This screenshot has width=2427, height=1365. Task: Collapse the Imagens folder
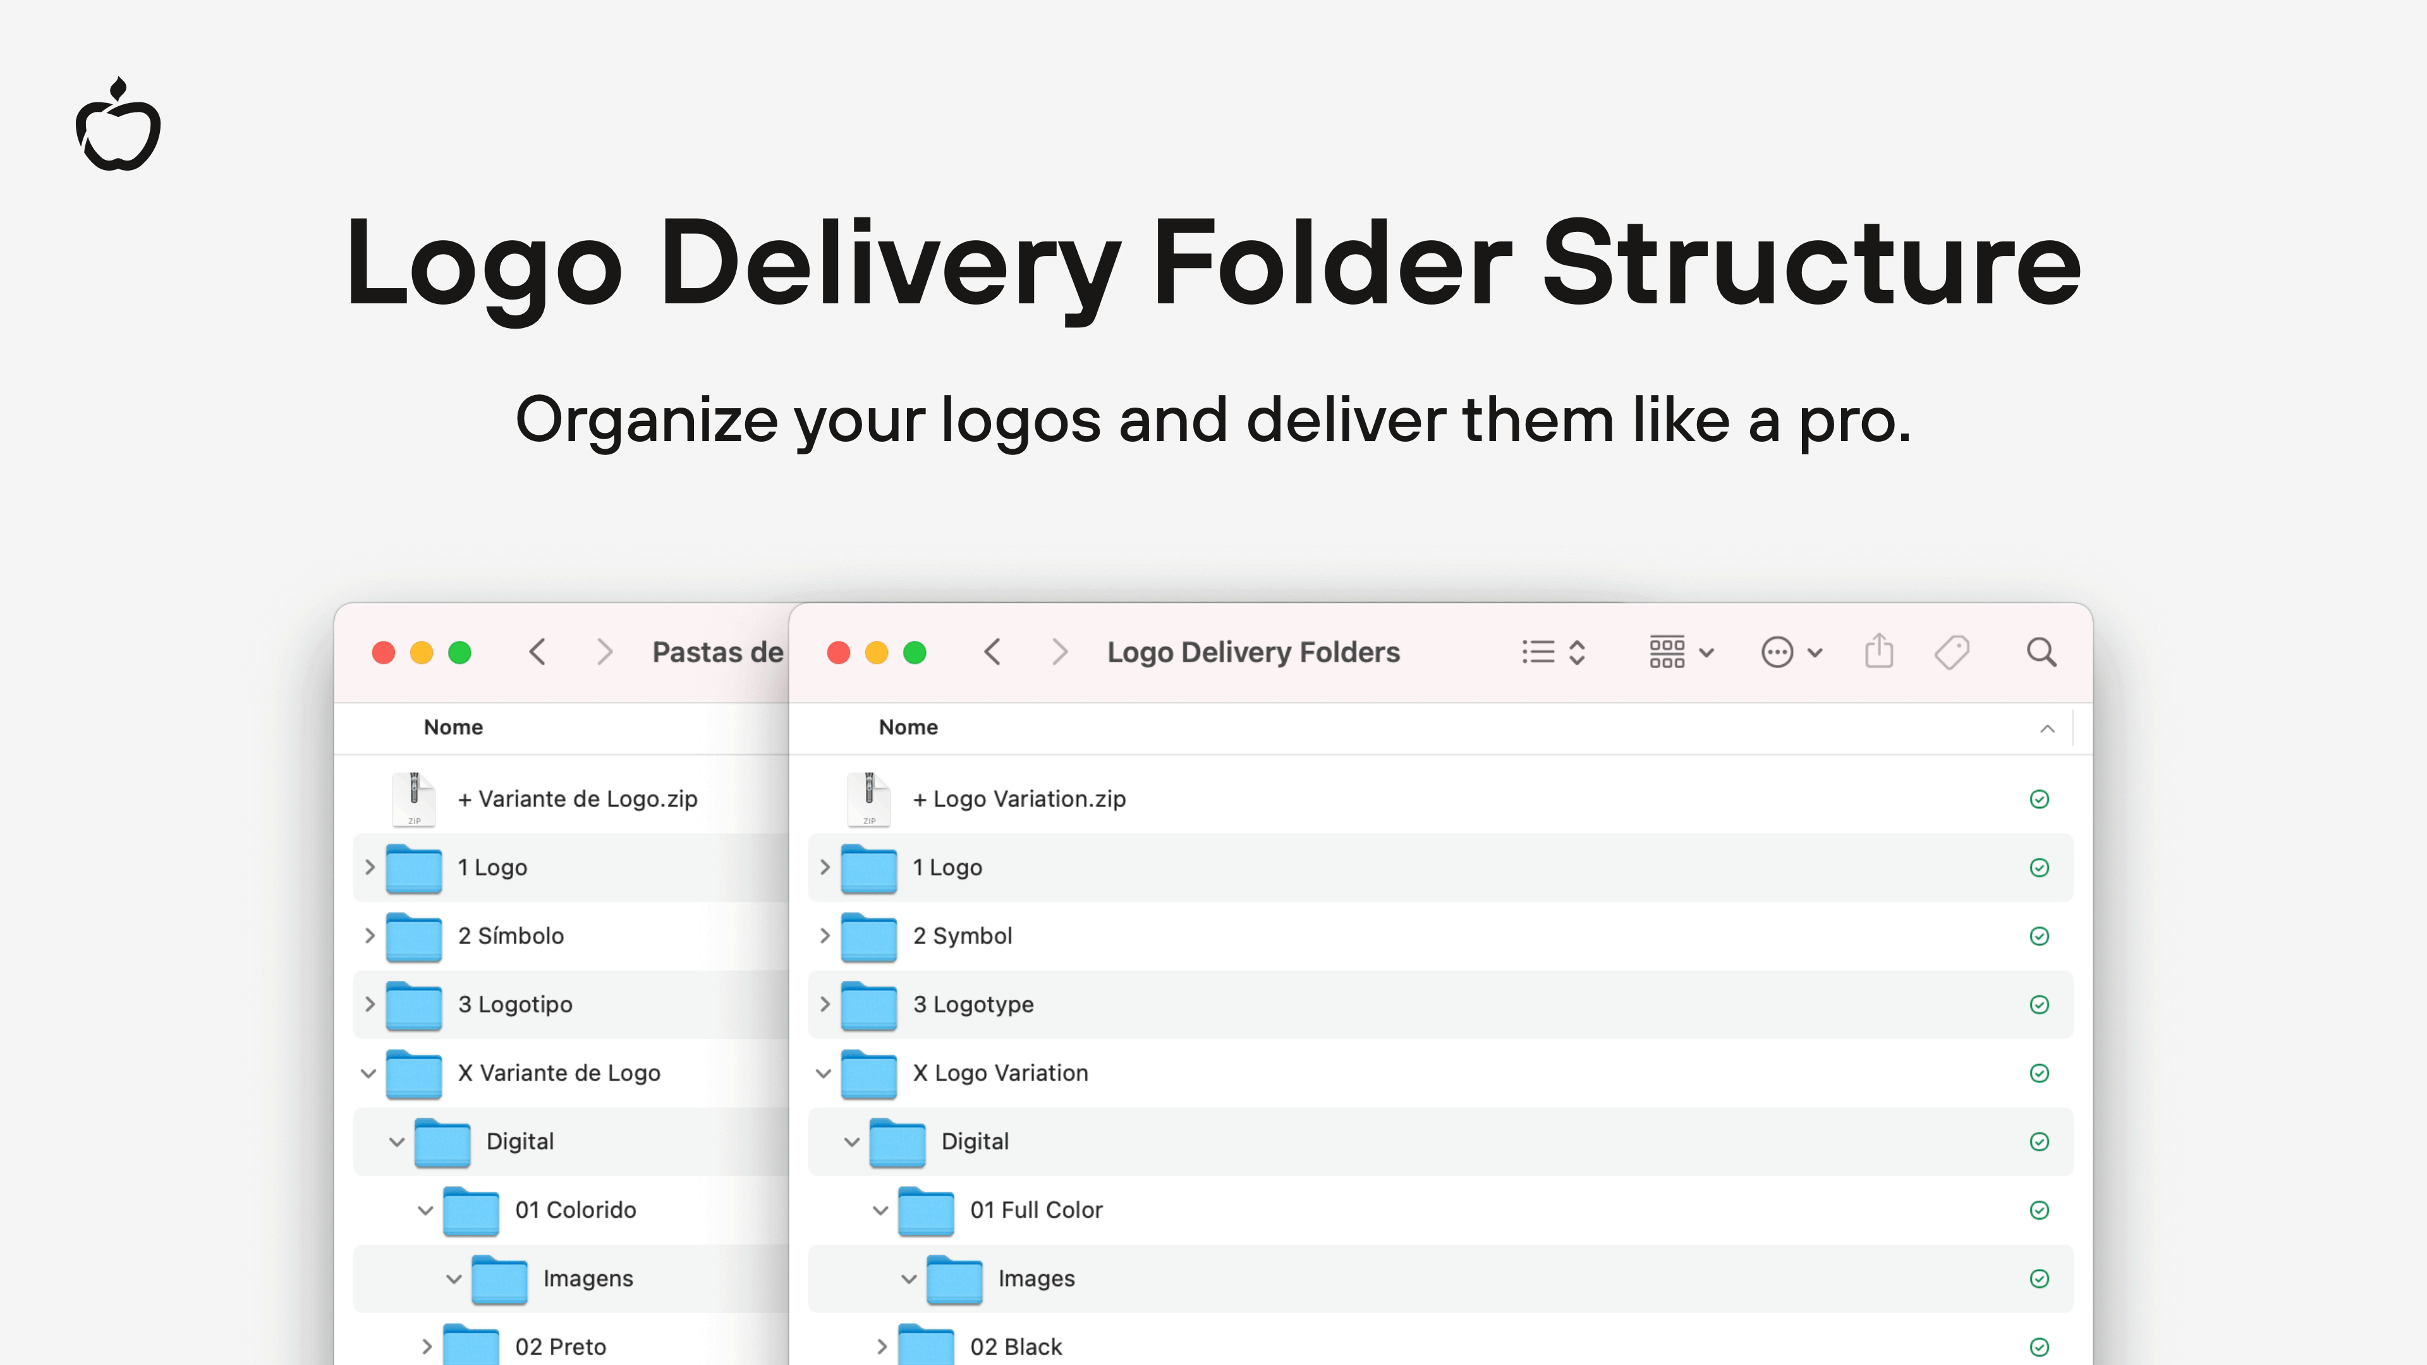click(x=453, y=1278)
